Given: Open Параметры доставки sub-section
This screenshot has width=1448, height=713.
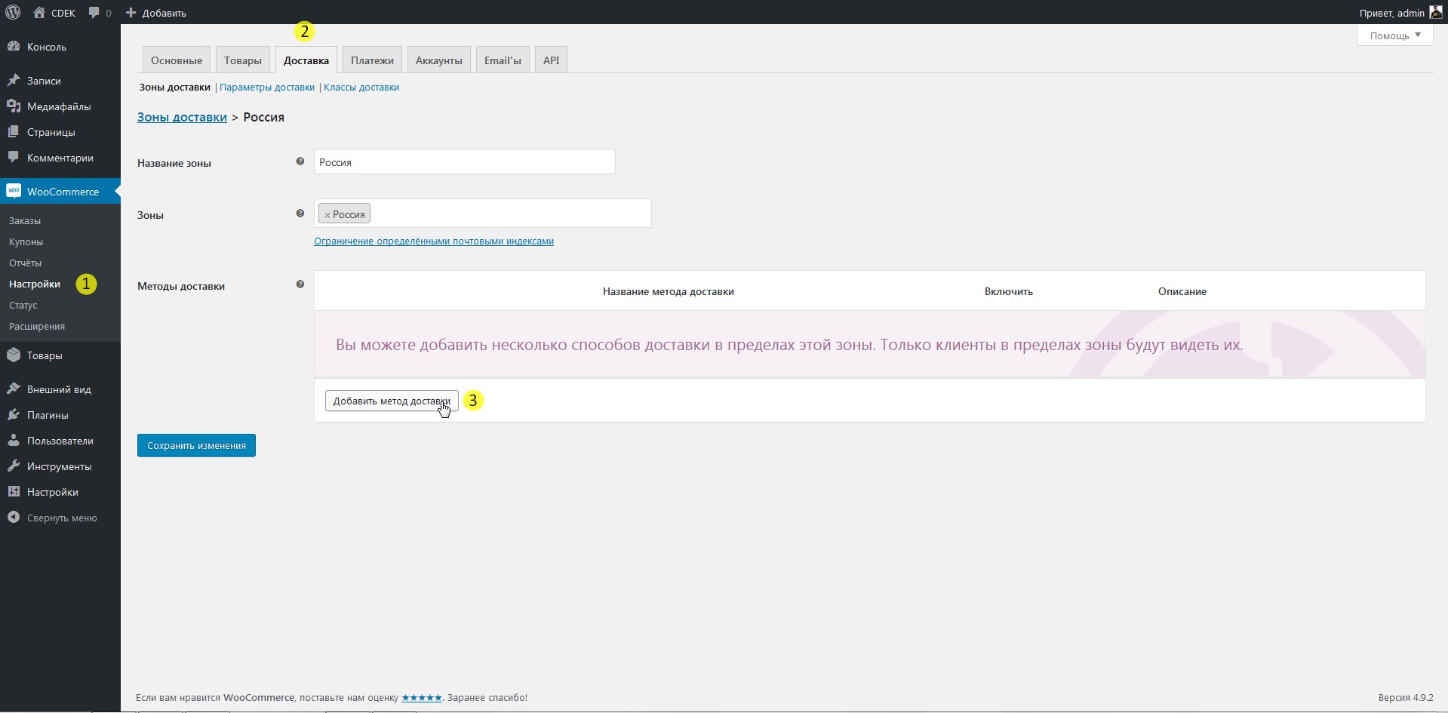Looking at the screenshot, I should pos(267,87).
